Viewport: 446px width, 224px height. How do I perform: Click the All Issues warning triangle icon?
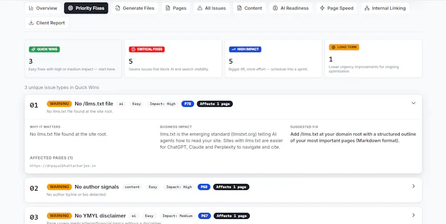tap(200, 8)
